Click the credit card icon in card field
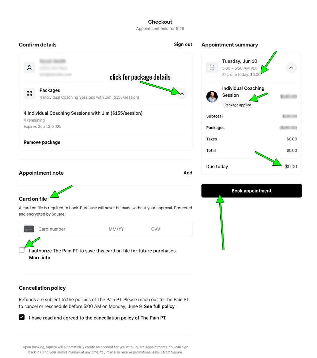This screenshot has width=317, height=358. click(29, 229)
